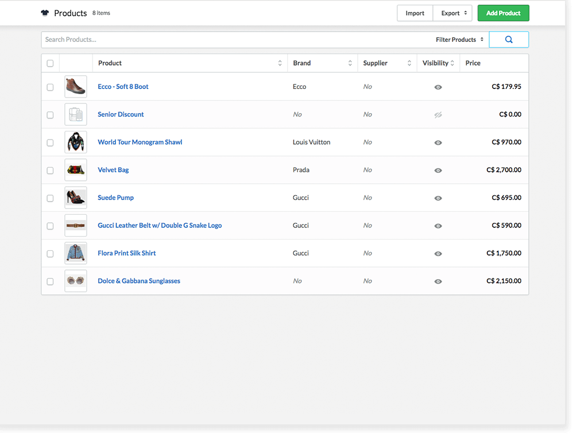The width and height of the screenshot is (588, 441).
Task: Click the 8 items count label
Action: pyautogui.click(x=101, y=13)
